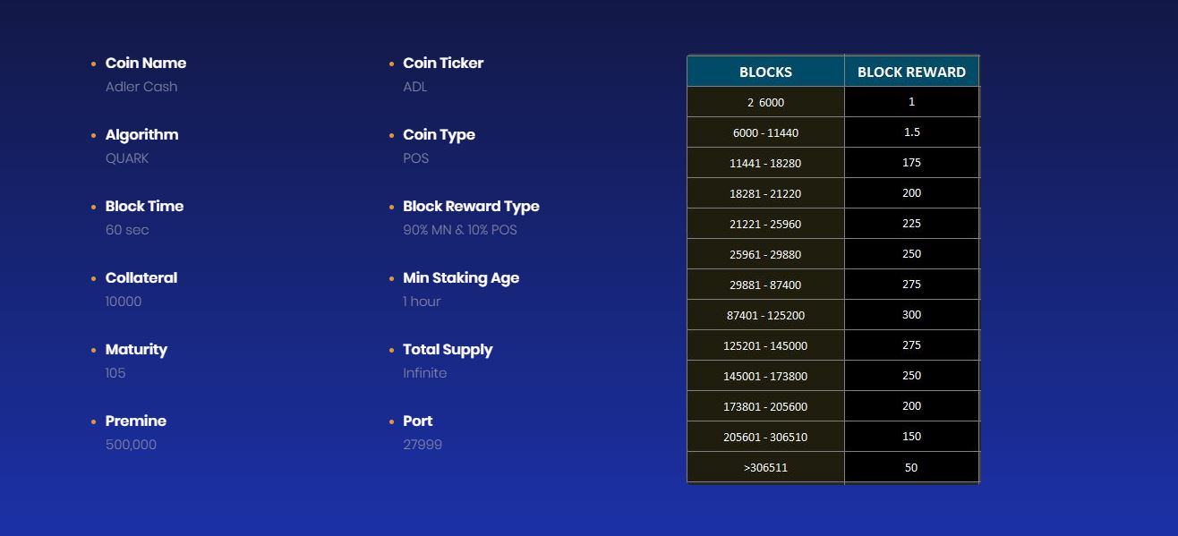1178x536 pixels.
Task: Click the orange bullet beside Block Time
Action: point(93,207)
